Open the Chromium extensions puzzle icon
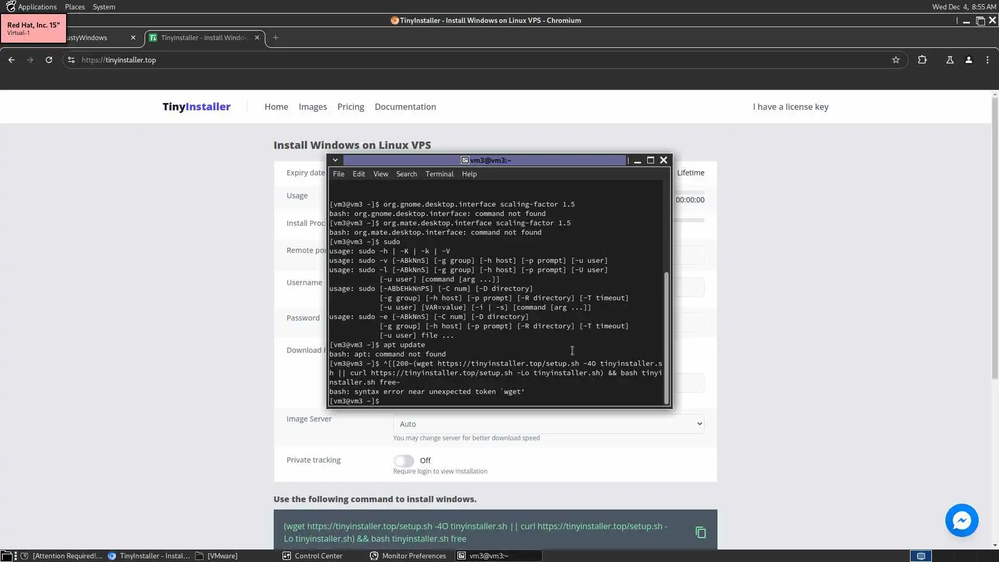 922,60
